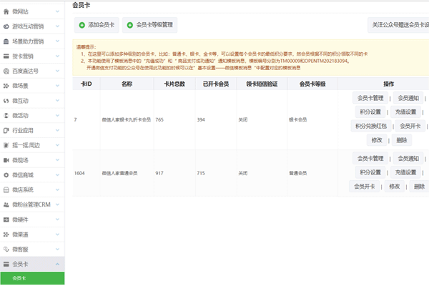Expand the 微客服 chevron

57,249
